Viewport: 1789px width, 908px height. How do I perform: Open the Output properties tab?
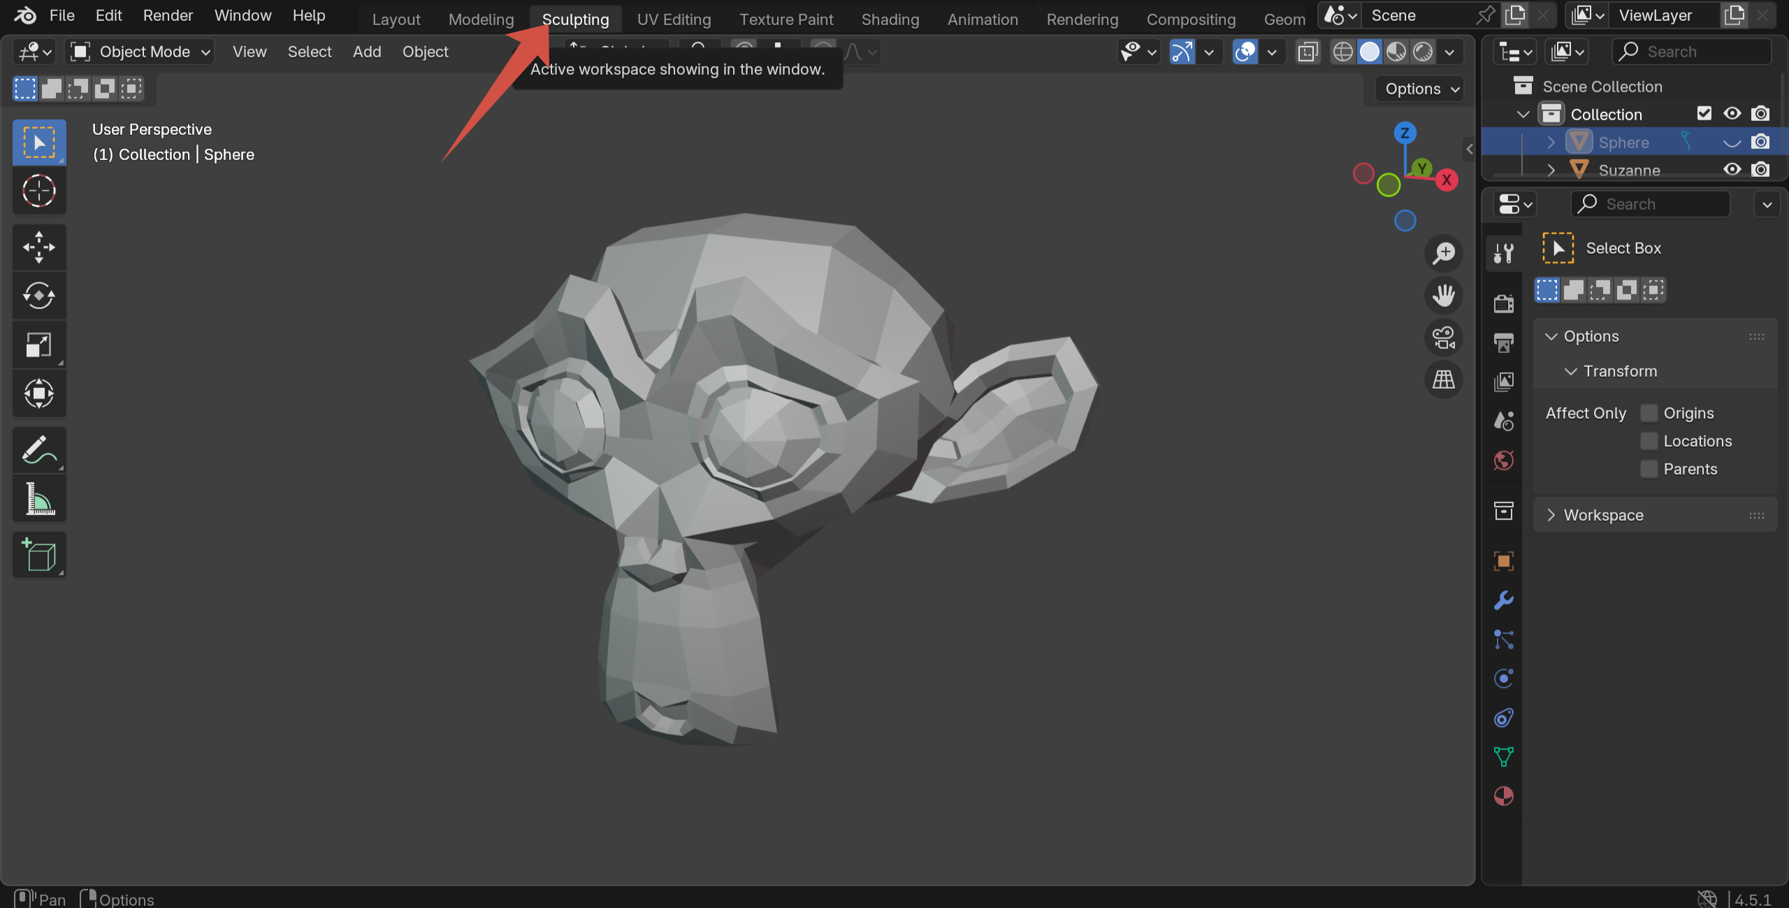click(1504, 343)
